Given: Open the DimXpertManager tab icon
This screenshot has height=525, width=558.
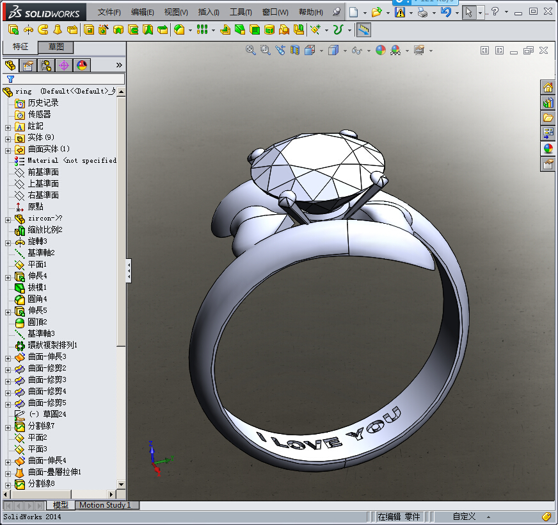Looking at the screenshot, I should tap(64, 65).
